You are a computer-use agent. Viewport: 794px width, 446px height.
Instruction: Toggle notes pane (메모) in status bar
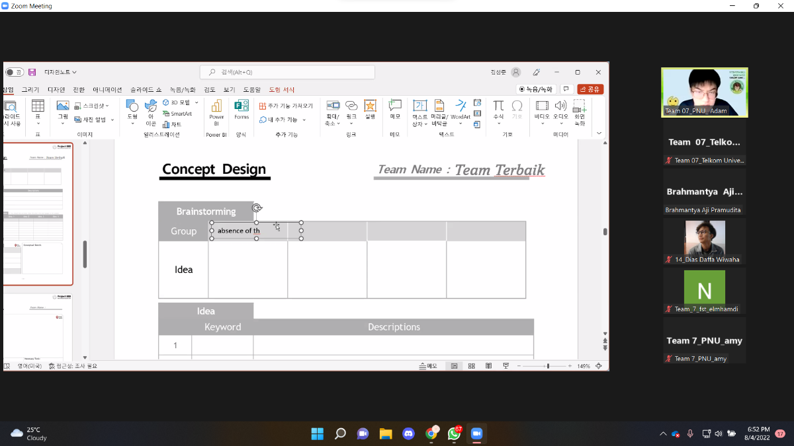(x=428, y=366)
